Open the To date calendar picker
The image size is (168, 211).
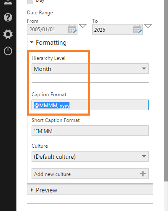click(x=138, y=29)
